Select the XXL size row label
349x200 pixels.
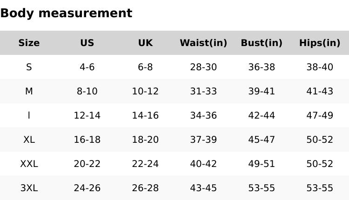tap(29, 164)
